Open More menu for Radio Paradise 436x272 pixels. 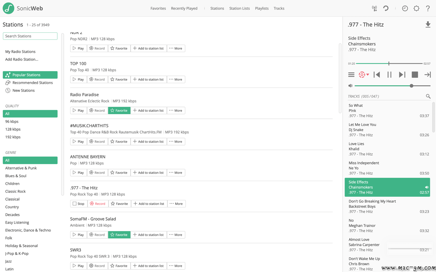tap(176, 111)
